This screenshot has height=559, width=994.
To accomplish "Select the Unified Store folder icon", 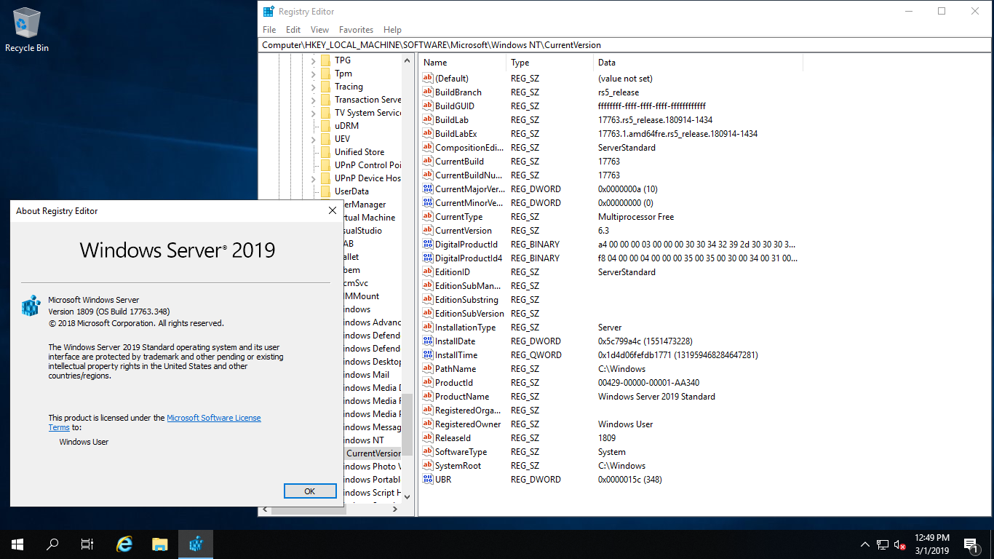I will point(325,152).
